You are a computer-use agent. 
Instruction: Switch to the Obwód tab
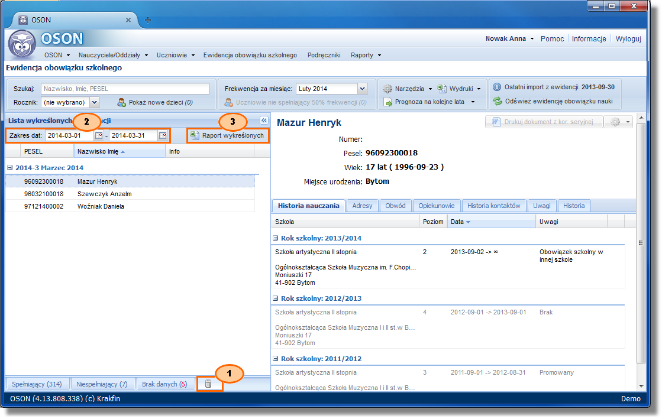click(x=395, y=206)
